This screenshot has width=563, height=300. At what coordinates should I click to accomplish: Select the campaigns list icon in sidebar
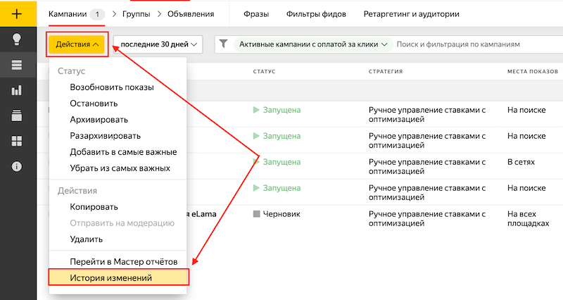(x=18, y=65)
